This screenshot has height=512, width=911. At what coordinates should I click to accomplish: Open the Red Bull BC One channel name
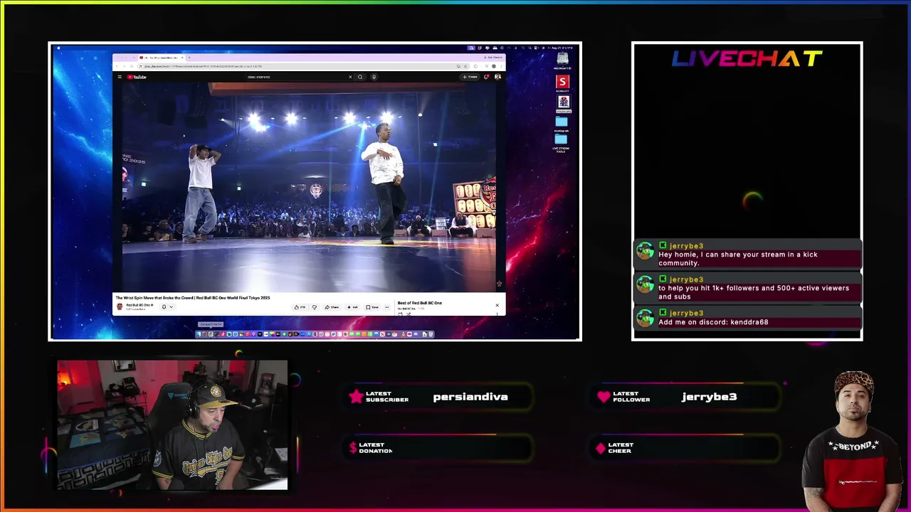(139, 305)
